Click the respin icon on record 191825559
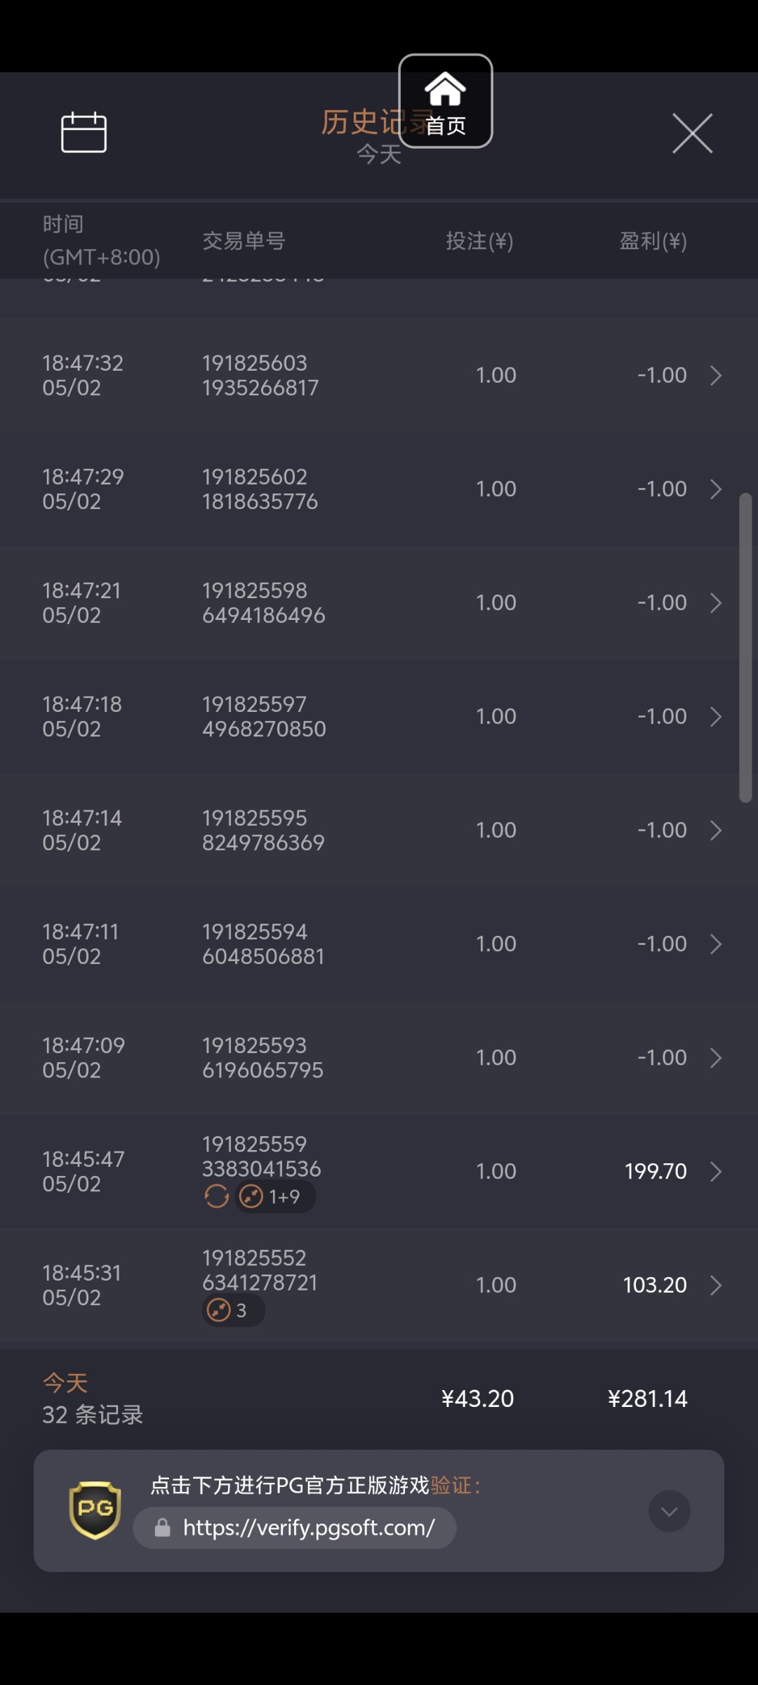Viewport: 758px width, 1685px height. coord(216,1196)
